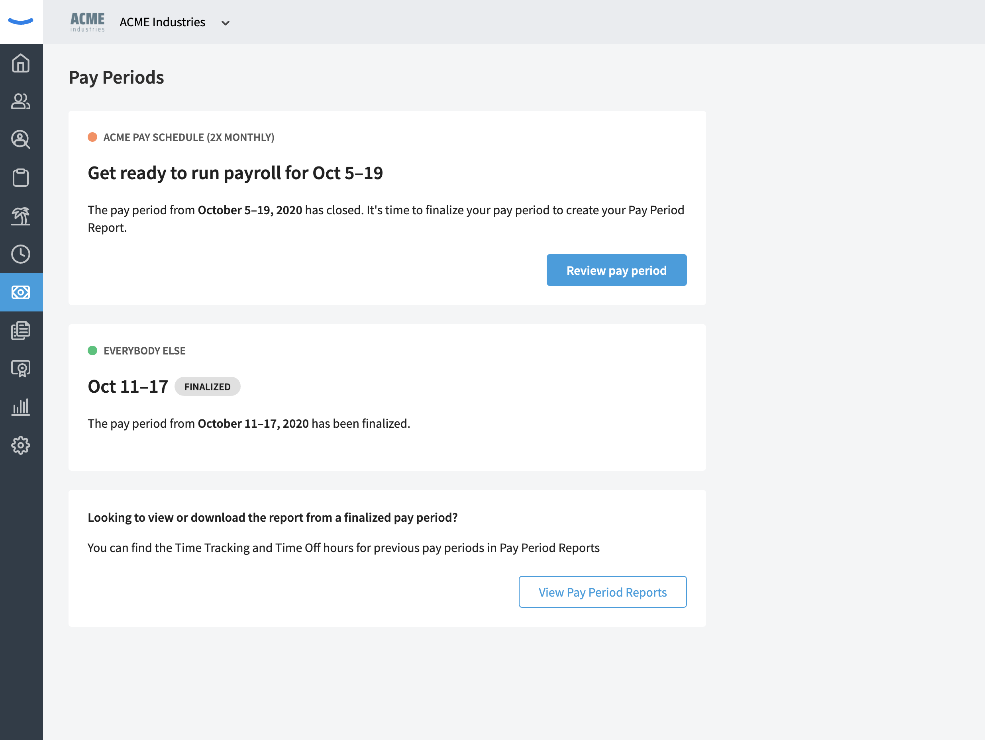The image size is (985, 740).
Task: Click the orange ACME Pay Schedule status dot
Action: point(92,137)
